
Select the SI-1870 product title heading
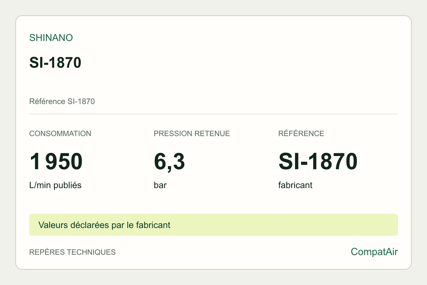click(55, 63)
